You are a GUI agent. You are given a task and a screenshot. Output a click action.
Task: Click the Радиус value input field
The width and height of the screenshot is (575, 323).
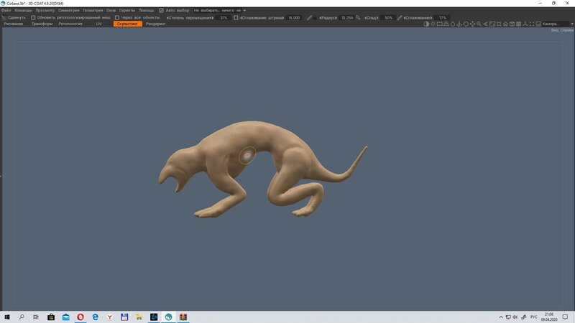(x=348, y=17)
